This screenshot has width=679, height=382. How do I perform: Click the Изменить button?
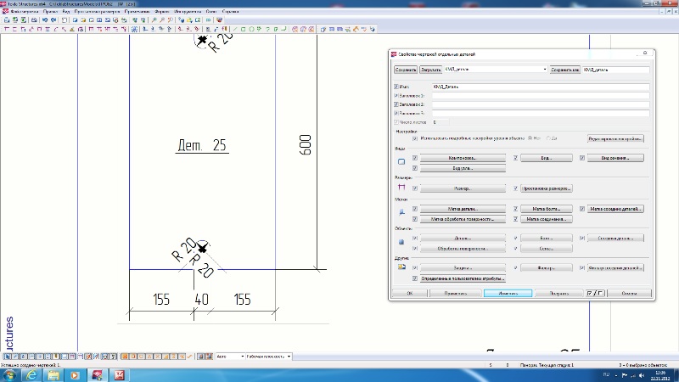pos(508,293)
